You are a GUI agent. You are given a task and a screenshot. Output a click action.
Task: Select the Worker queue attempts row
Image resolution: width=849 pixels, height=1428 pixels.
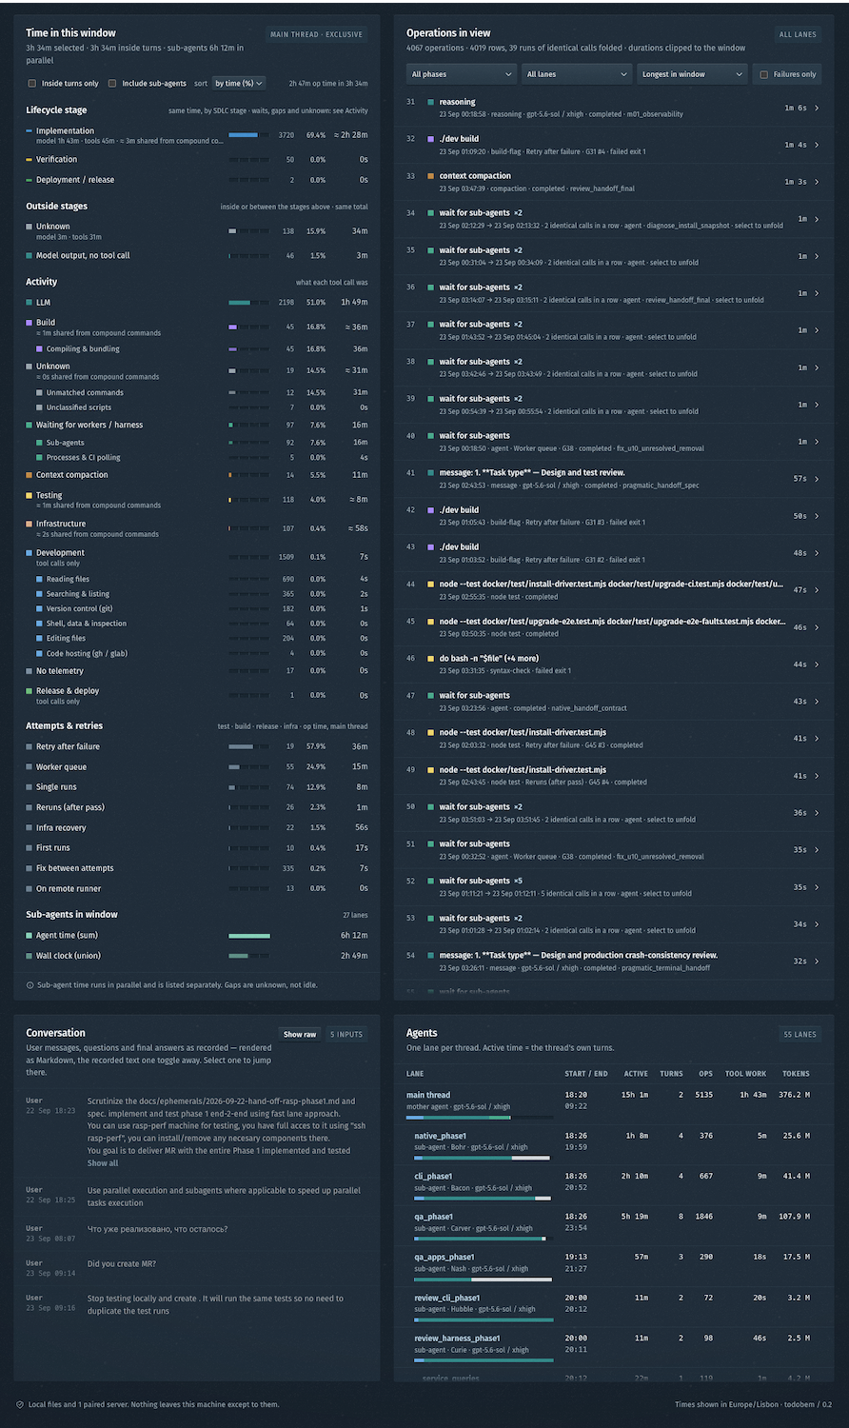(x=197, y=767)
